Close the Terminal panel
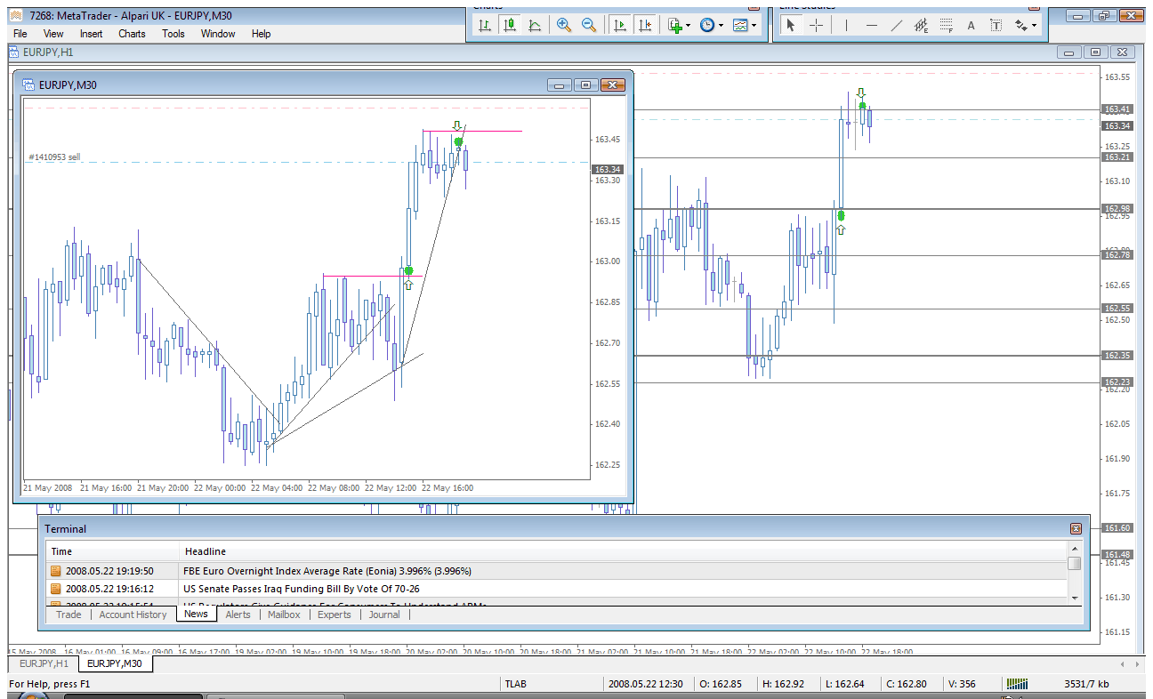The width and height of the screenshot is (1153, 699). 1076,528
